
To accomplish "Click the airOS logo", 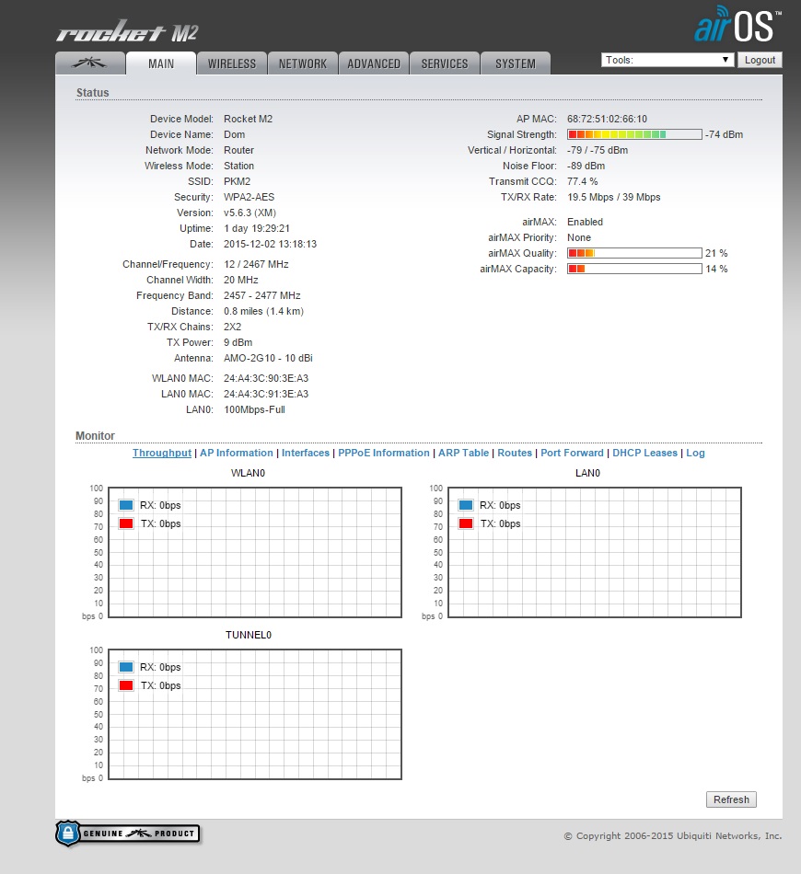I will (x=737, y=25).
